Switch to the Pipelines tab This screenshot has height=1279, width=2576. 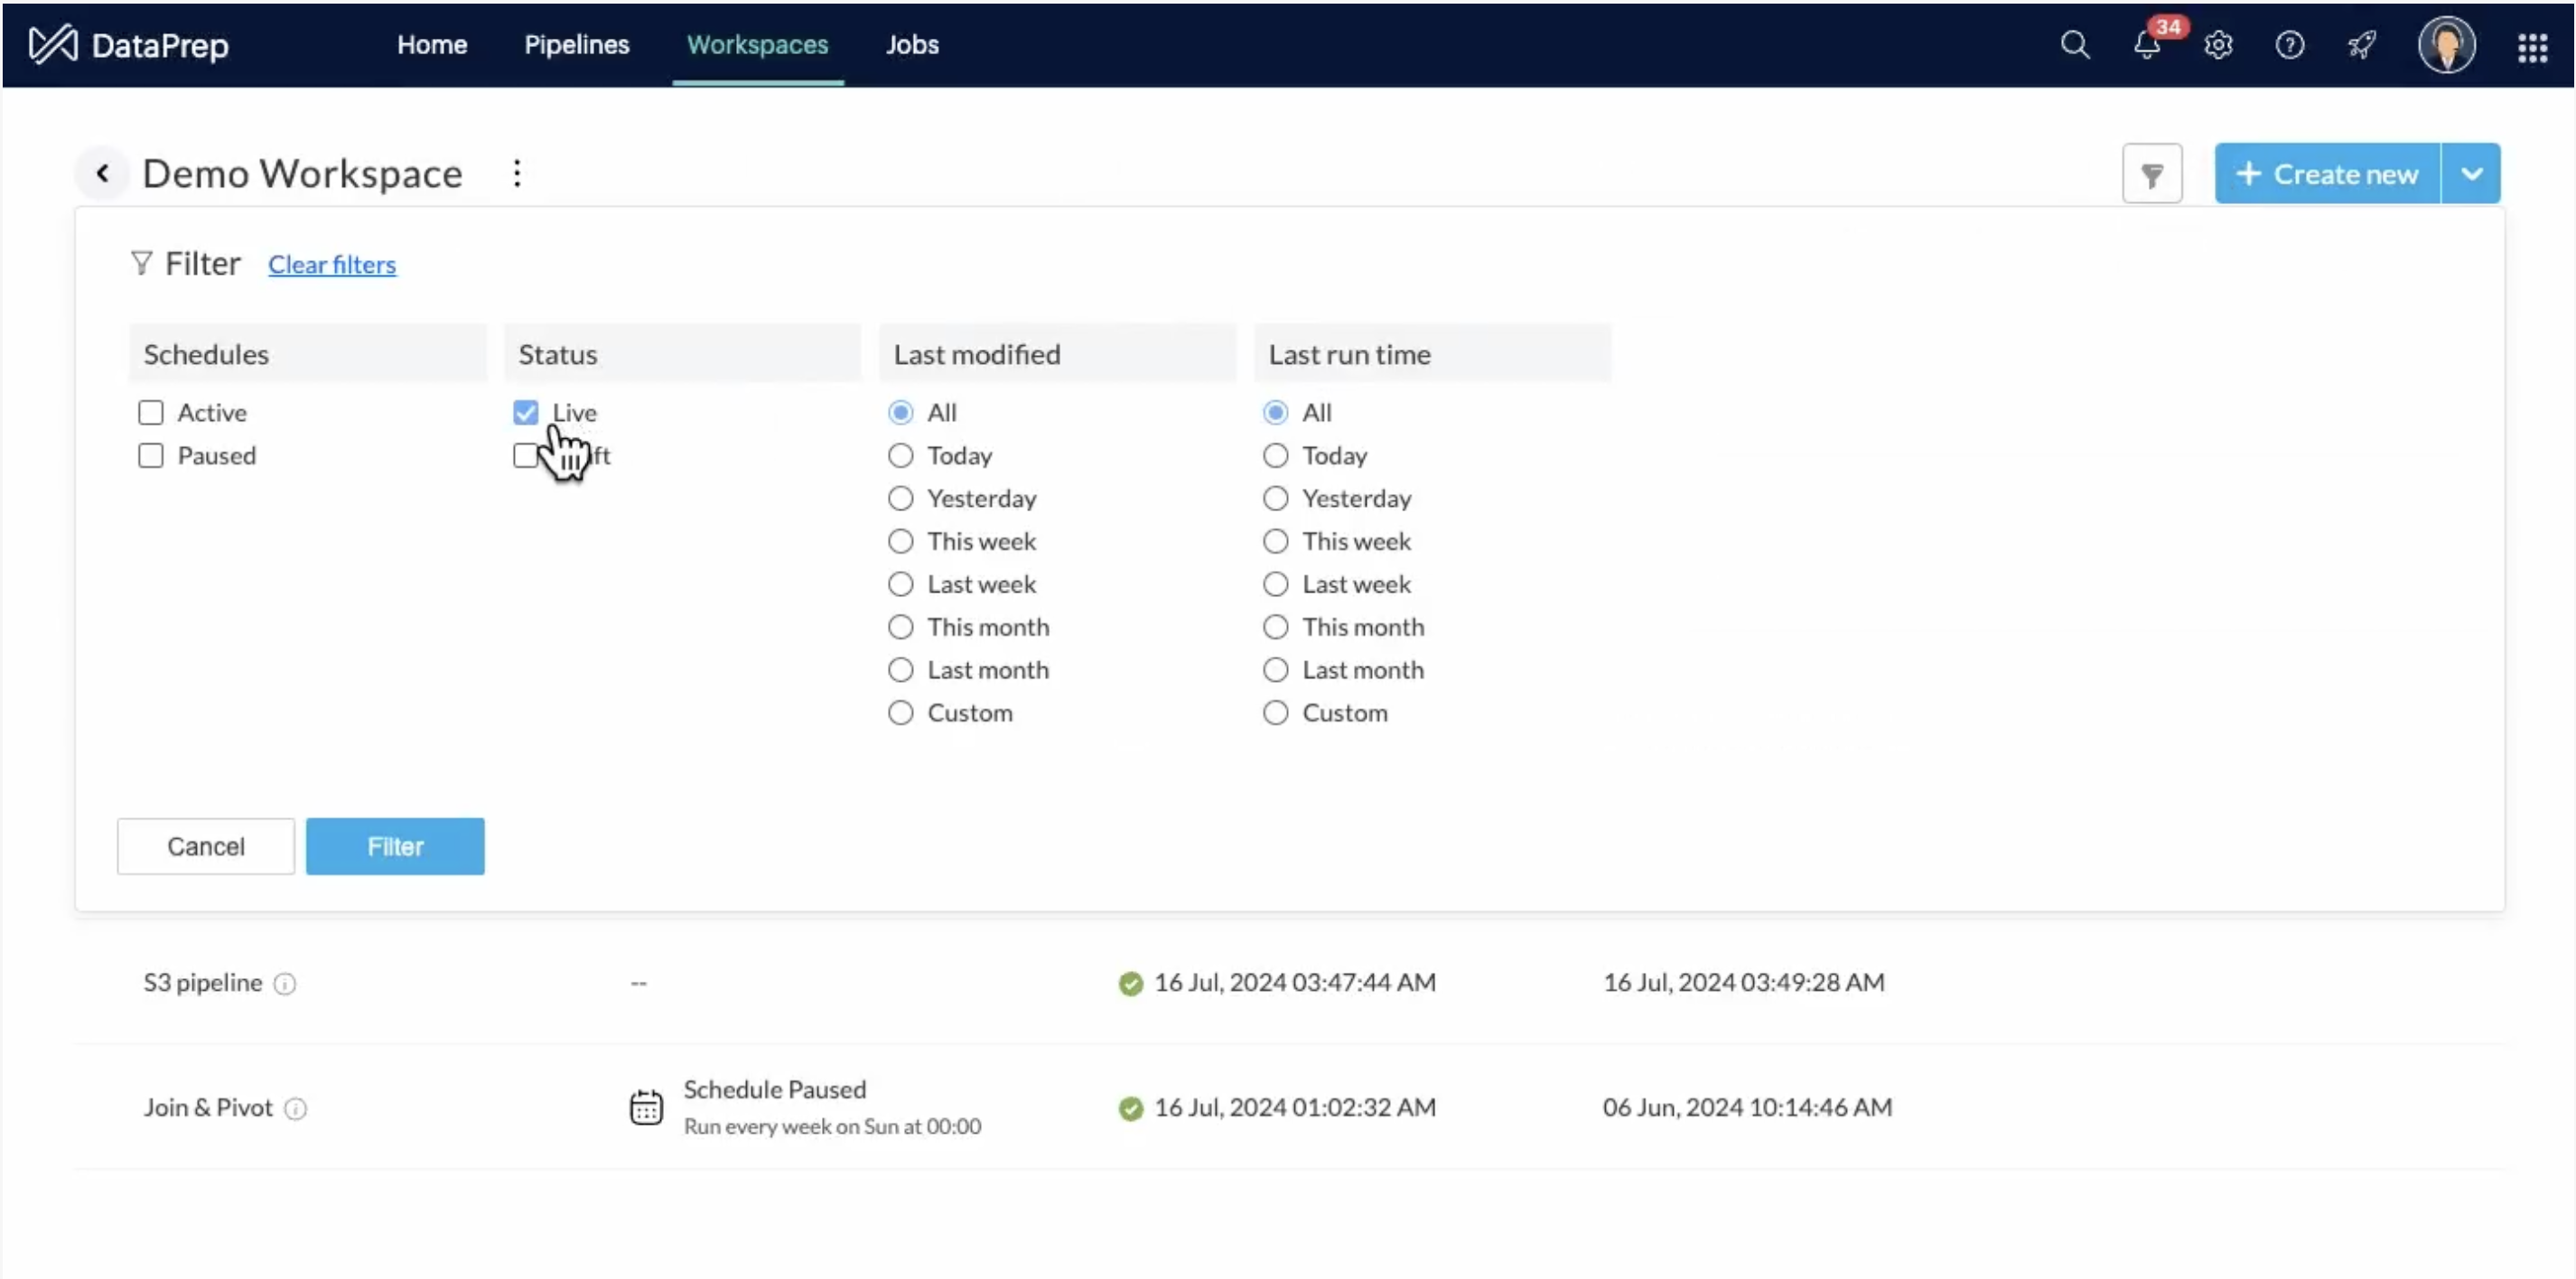pos(577,45)
